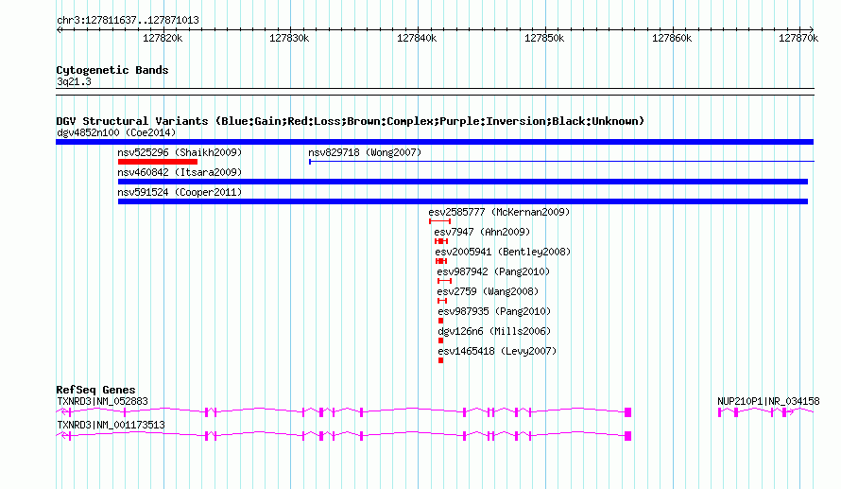Click the ruler's left arrow end
The image size is (841, 489).
coord(59,29)
